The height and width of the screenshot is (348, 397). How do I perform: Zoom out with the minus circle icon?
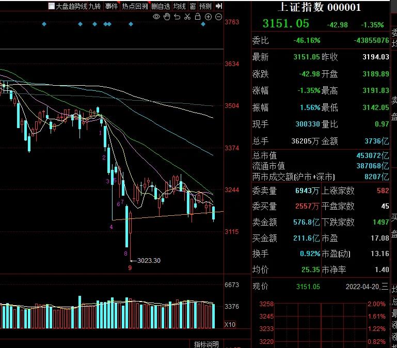(218, 17)
